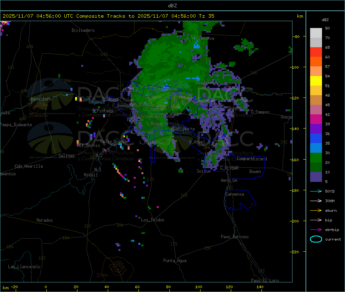Click the bip pink arrow legend icon
345x292 pixels.
(316, 220)
